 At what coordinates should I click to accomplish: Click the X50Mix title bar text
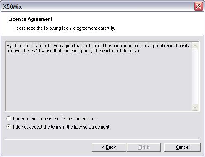pos(12,7)
